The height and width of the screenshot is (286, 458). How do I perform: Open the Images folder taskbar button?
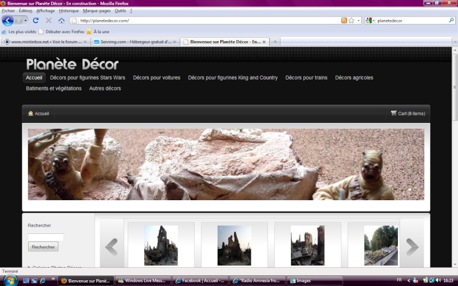point(314,281)
